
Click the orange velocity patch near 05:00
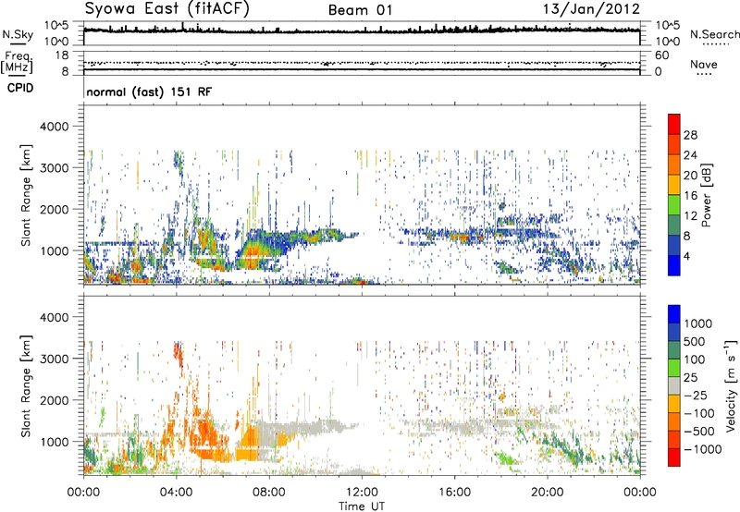coord(205,433)
